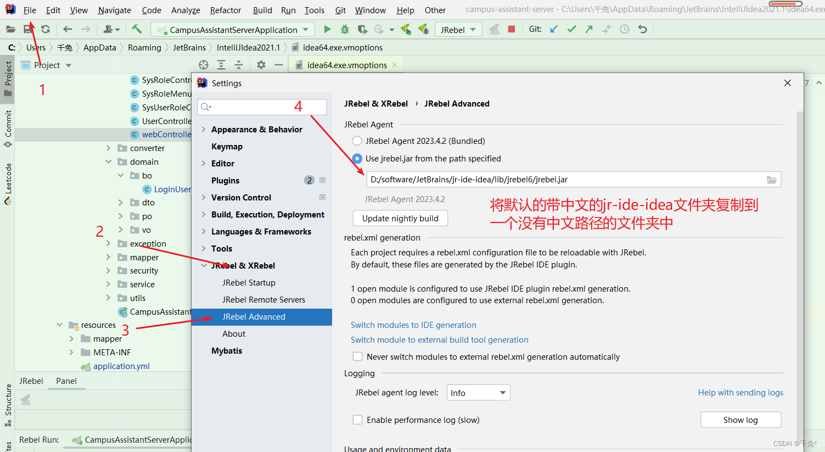Viewport: 825px width, 452px height.
Task: Click the Show log button
Action: (x=740, y=420)
